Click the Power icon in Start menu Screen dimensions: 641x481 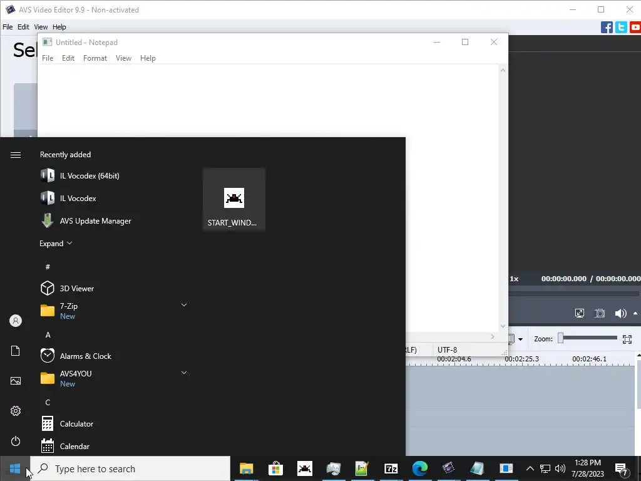16,441
